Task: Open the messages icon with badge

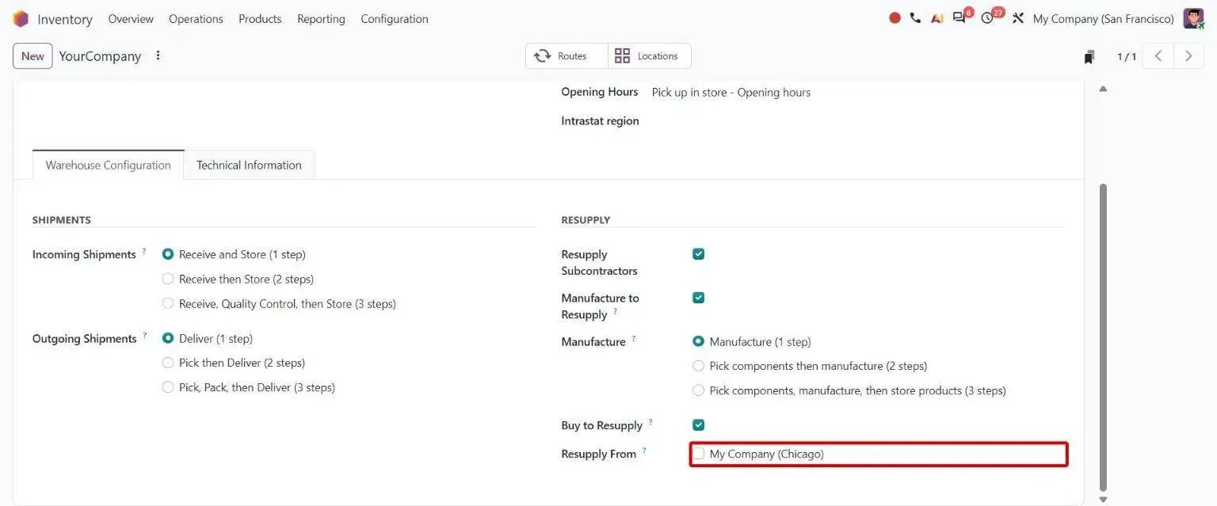Action: click(959, 17)
